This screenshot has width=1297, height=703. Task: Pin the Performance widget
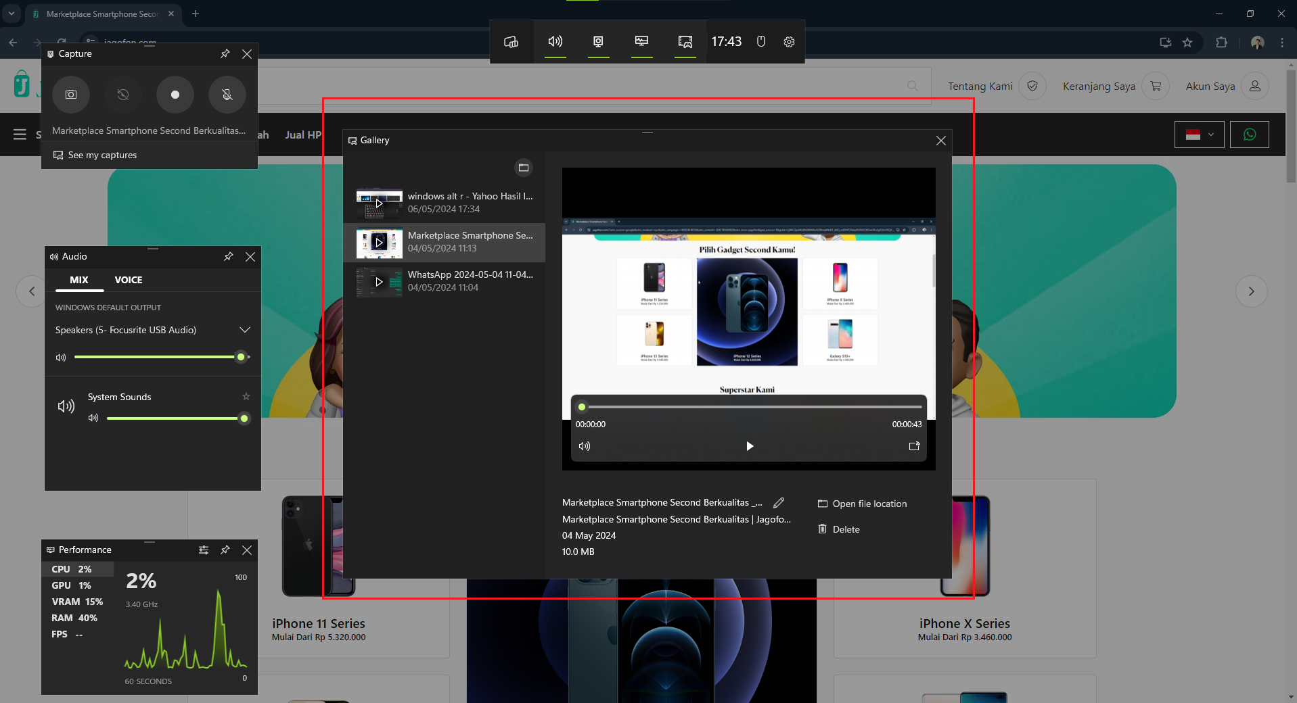[x=225, y=550]
